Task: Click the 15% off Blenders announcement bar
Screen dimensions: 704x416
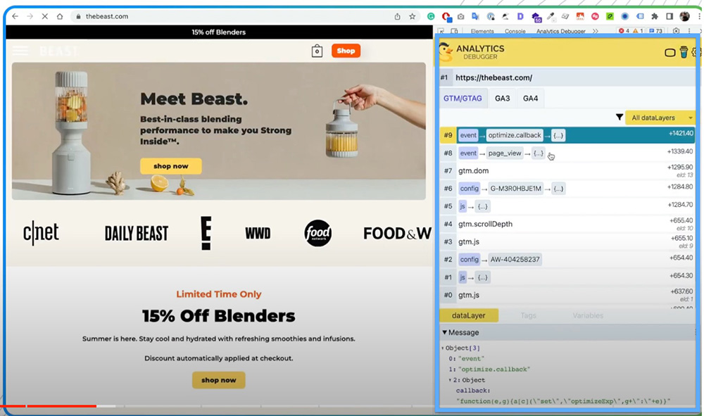Action: [x=219, y=32]
